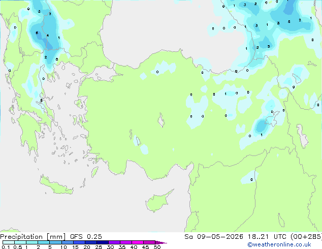Image resolution: width=322 pixels, height=249 pixels.
Task: Click the '(00+285)' forecast offset text
Action: click(x=306, y=237)
